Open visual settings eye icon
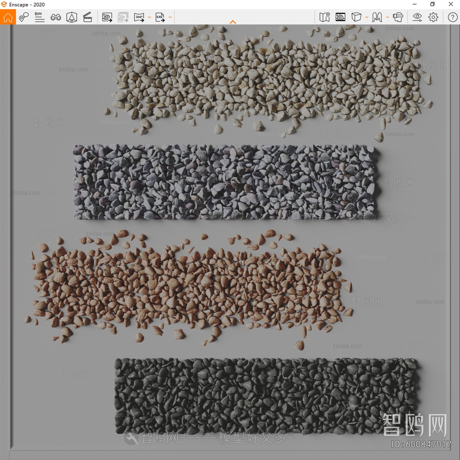 point(417,17)
